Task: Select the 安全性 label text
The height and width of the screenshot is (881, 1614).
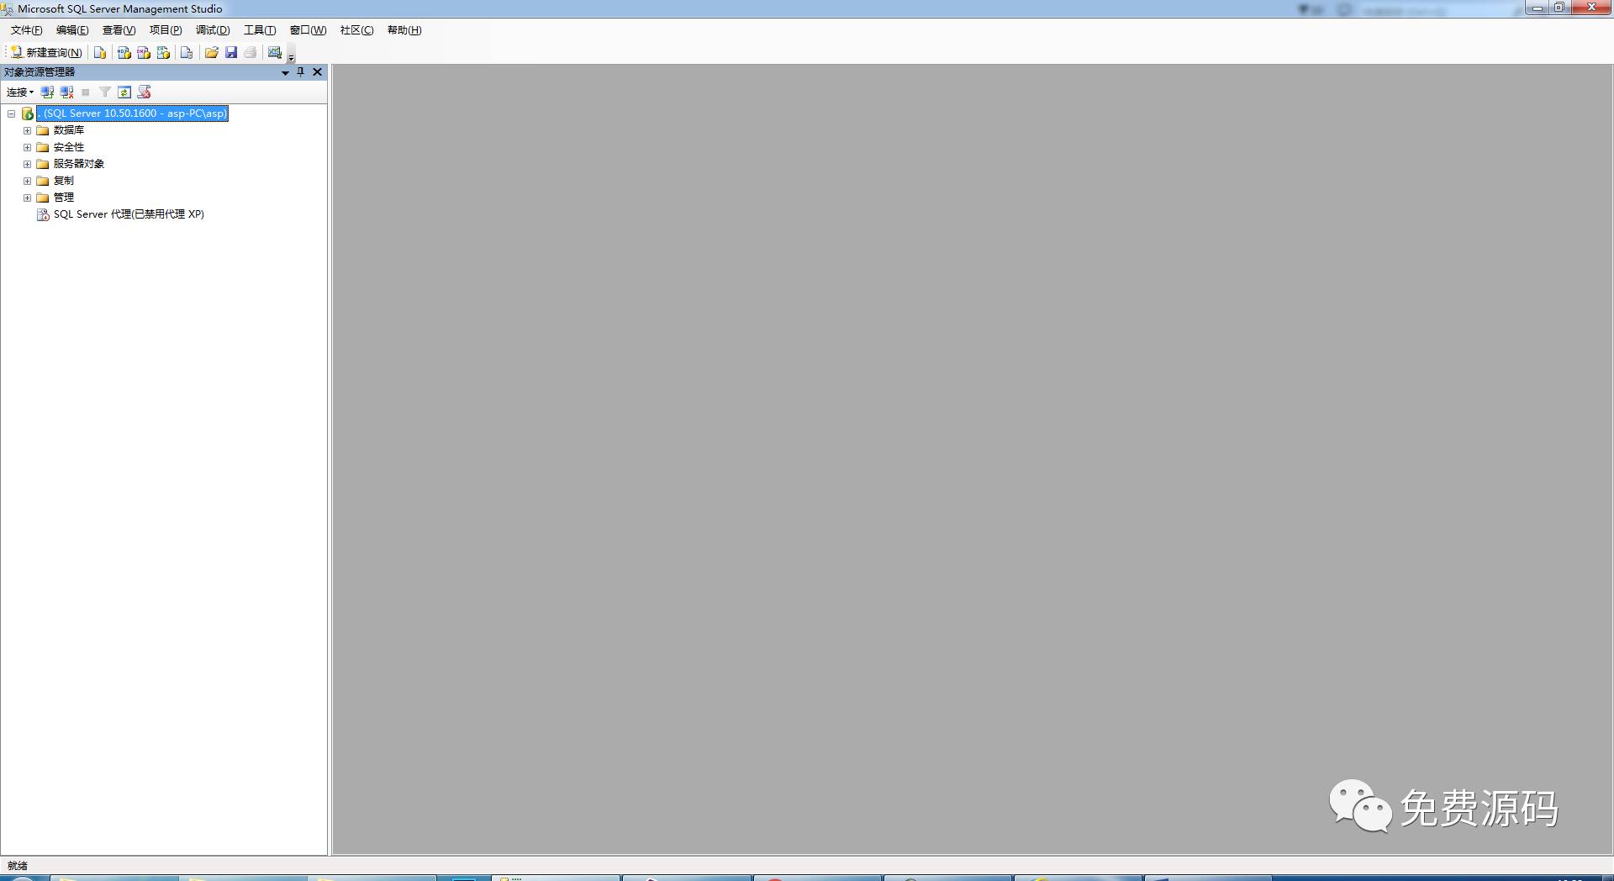Action: [69, 147]
